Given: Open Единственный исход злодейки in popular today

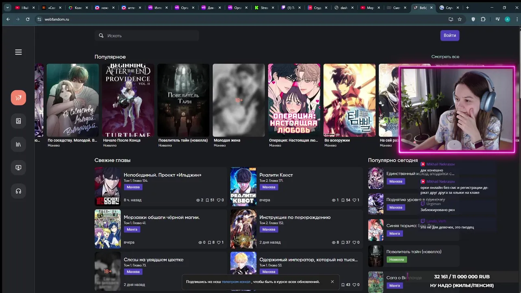Looking at the screenshot, I should tap(420, 174).
